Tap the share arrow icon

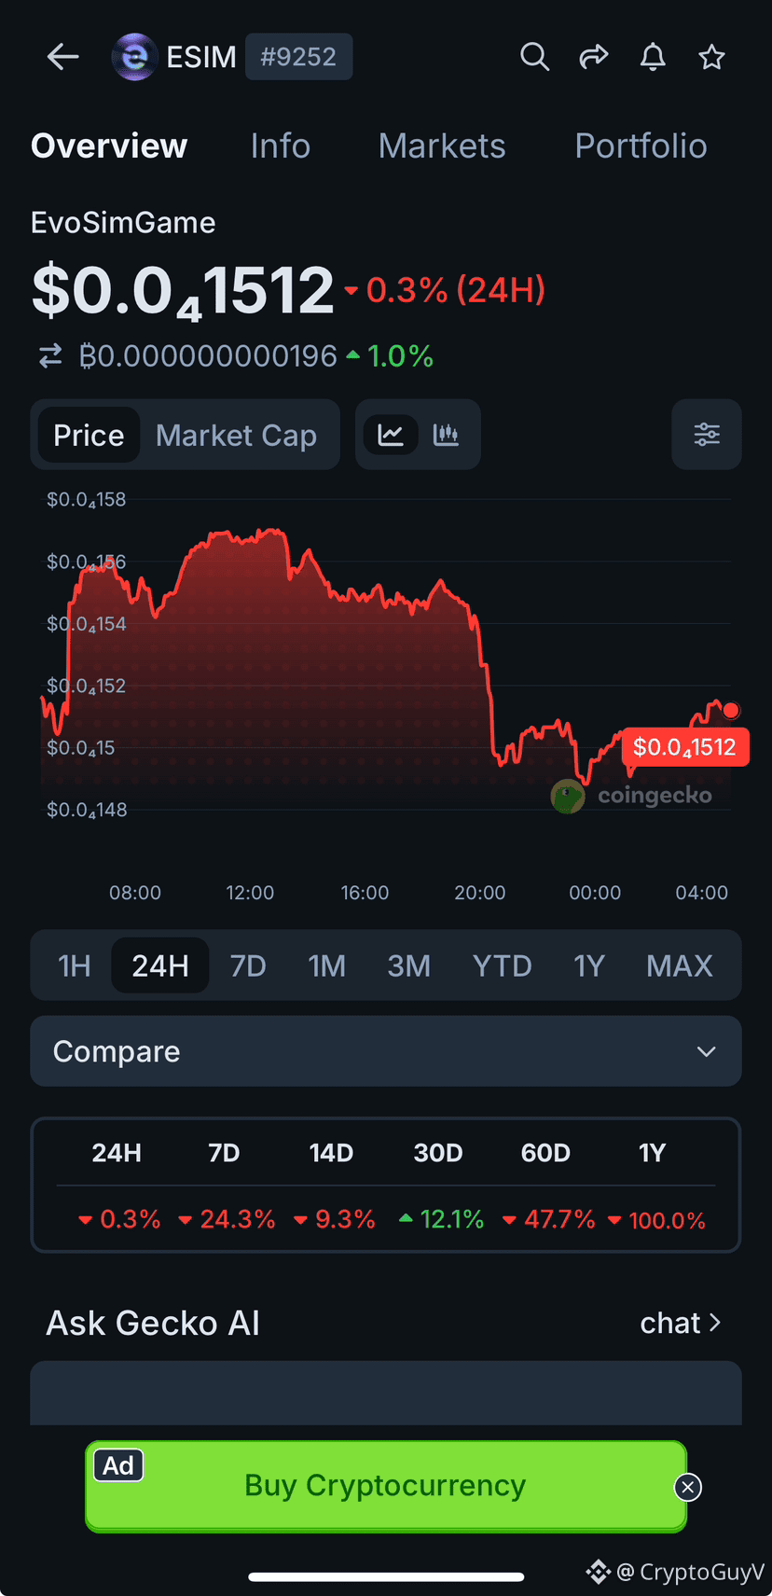(594, 57)
